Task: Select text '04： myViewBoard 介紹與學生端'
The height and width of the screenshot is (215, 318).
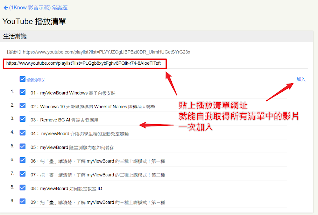Action: [80, 134]
